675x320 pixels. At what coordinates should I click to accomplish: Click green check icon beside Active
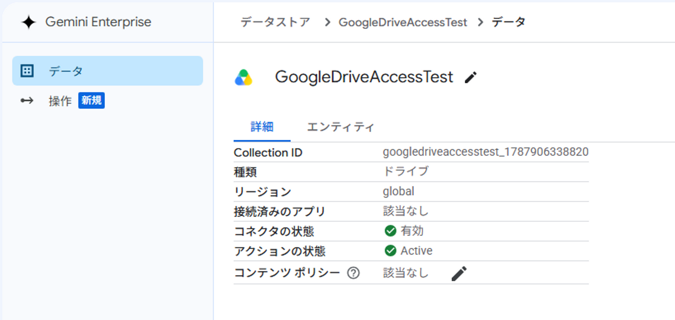click(390, 251)
